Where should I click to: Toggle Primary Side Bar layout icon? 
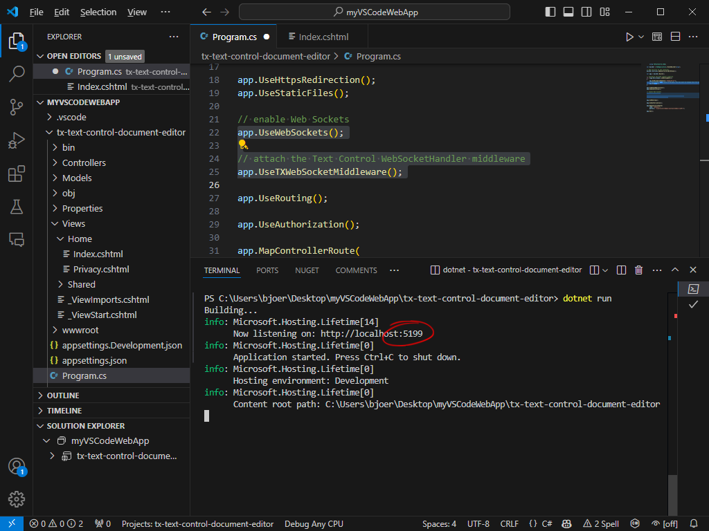550,12
